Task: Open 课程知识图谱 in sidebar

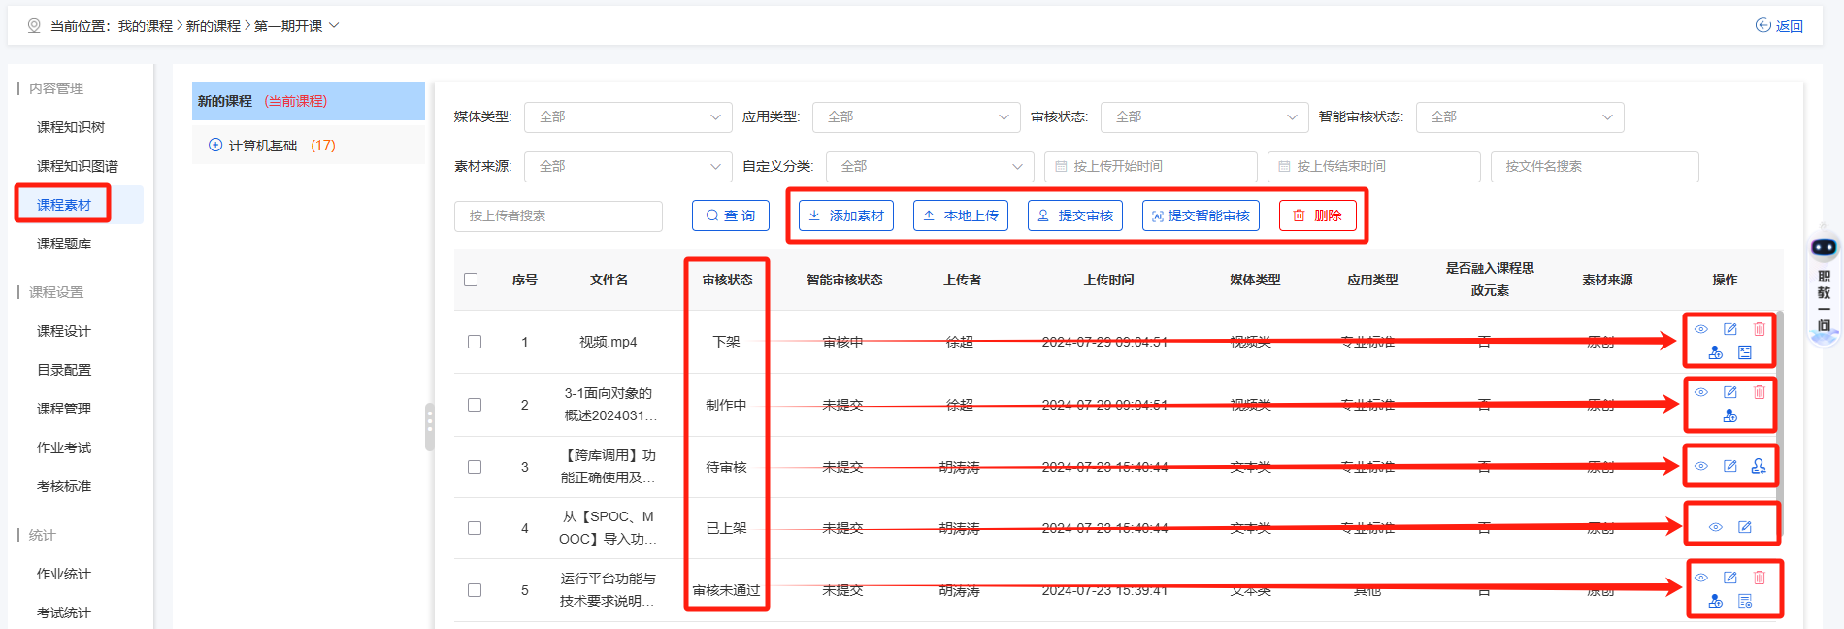Action: pos(78,166)
